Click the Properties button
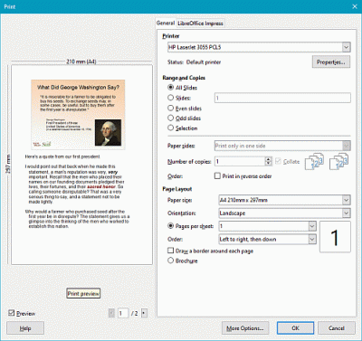Screen dimensions: 362x341 tap(331, 62)
